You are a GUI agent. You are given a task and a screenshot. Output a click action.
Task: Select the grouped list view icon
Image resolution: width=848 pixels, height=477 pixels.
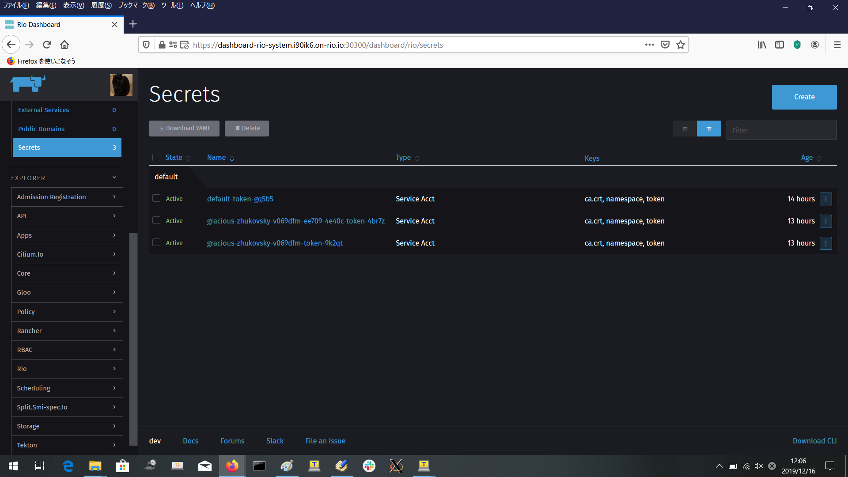(x=708, y=129)
